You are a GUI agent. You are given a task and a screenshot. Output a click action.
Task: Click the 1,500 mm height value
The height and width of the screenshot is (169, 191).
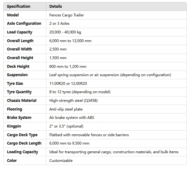58,58
